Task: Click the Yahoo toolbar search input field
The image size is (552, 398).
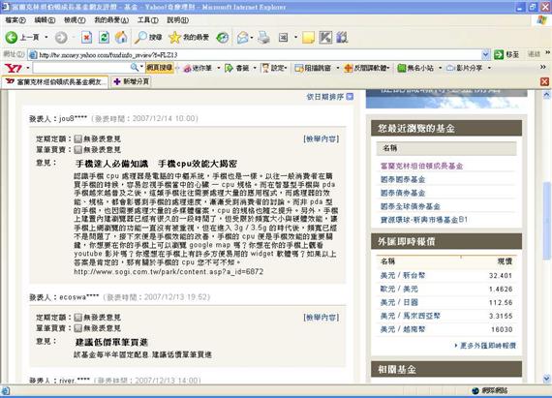Action: [82, 68]
